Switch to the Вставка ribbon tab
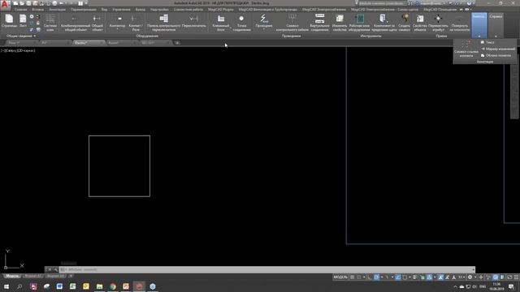The width and height of the screenshot is (520, 292). [38, 10]
